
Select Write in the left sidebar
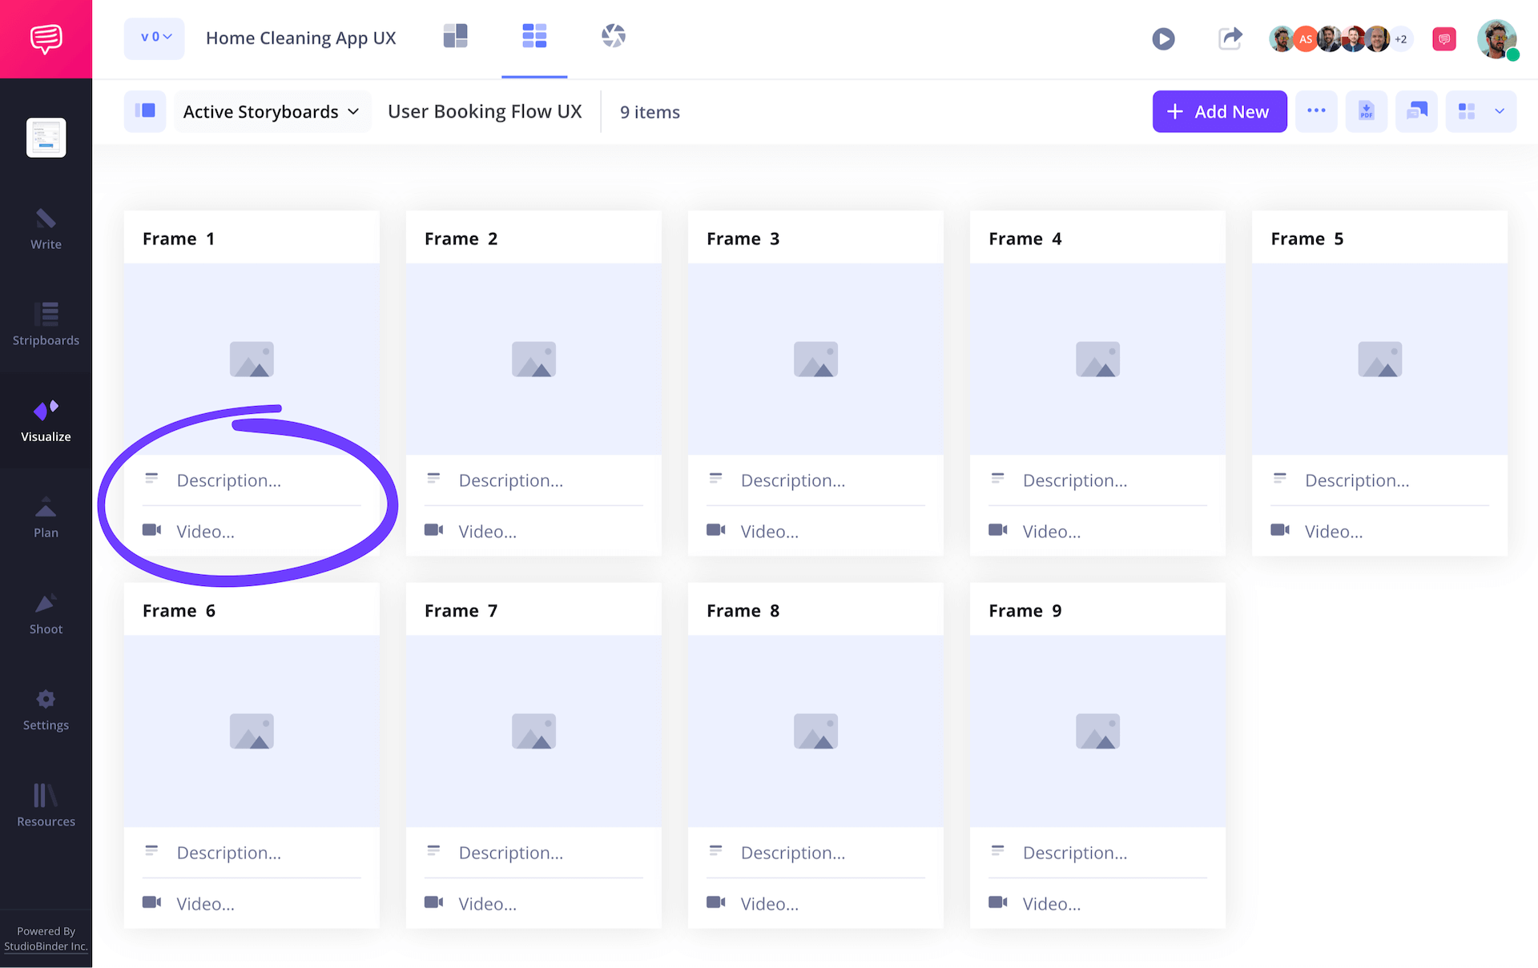coord(46,230)
